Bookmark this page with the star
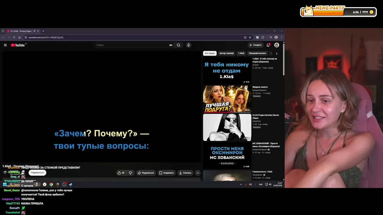The image size is (383, 215). tap(250, 37)
